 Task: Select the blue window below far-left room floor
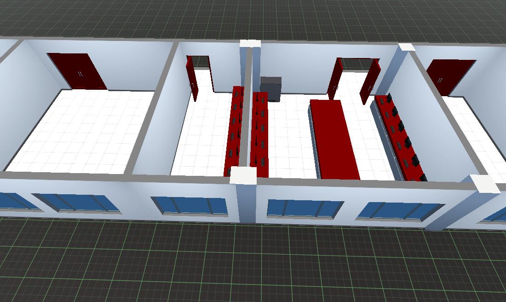click(76, 203)
